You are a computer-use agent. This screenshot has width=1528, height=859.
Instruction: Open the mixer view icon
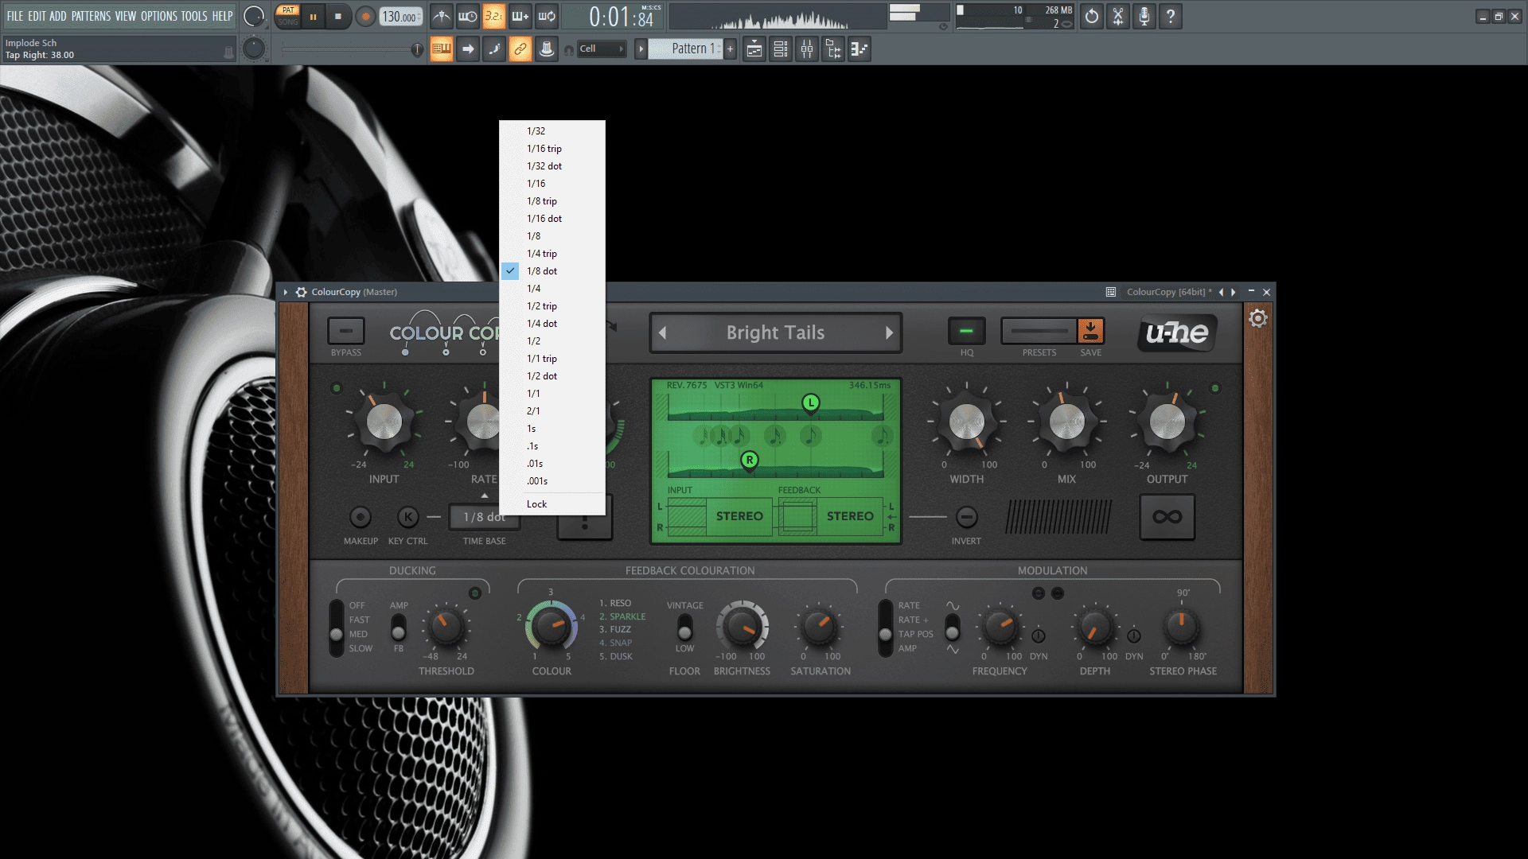[x=807, y=49]
